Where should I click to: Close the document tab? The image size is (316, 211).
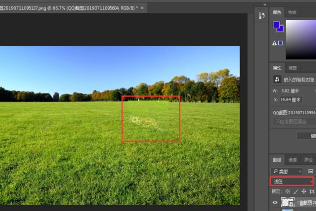142,8
